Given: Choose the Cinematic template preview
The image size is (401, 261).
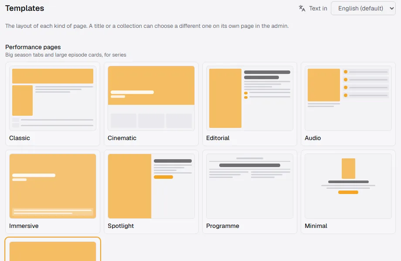Looking at the screenshot, I should (x=151, y=98).
